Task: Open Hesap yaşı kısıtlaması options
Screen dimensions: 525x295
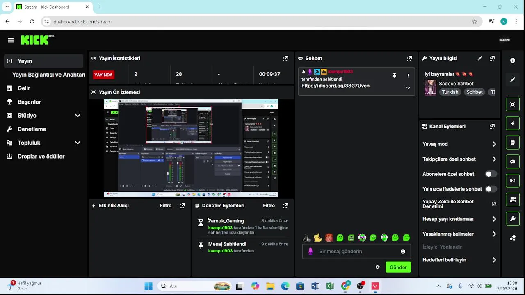Action: tap(494, 219)
